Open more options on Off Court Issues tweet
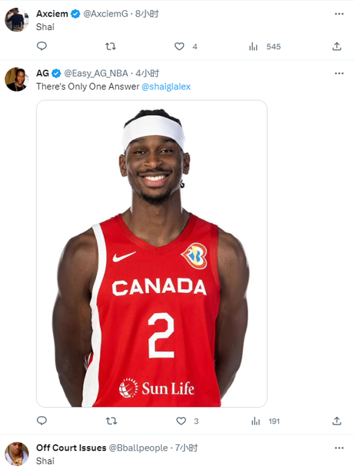This screenshot has height=472, width=354. click(339, 448)
